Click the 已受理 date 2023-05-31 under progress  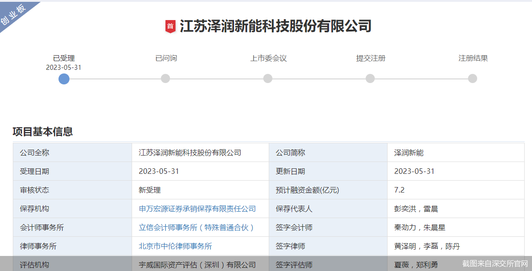[64, 68]
